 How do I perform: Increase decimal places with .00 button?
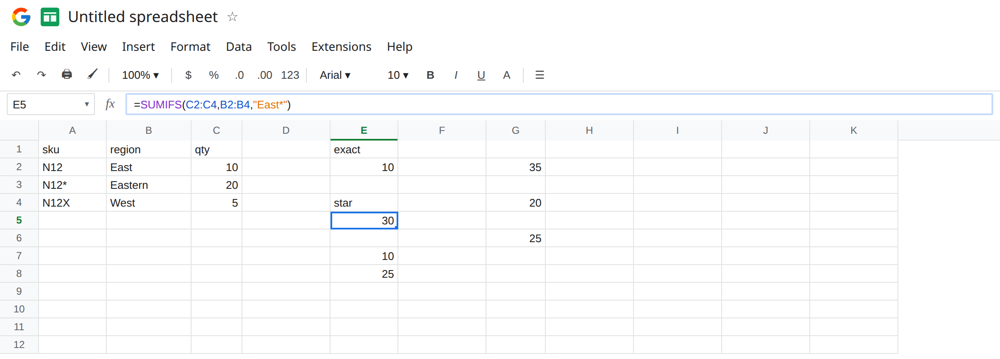(x=264, y=75)
